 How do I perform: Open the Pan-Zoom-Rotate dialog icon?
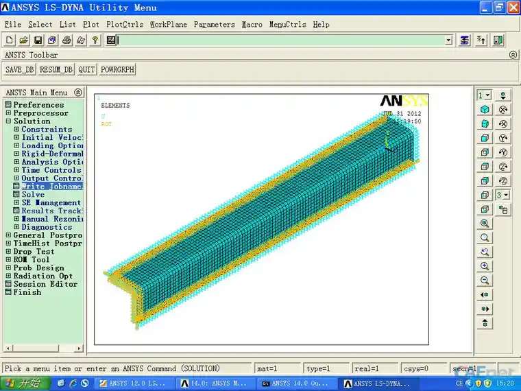pos(52,40)
